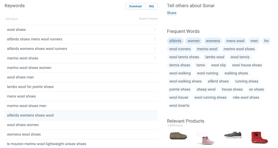Select the 'wool inserts' tag

pyautogui.click(x=179, y=106)
